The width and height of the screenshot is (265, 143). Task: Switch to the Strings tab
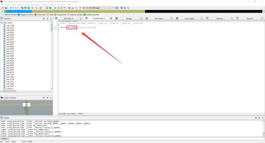click(129, 19)
